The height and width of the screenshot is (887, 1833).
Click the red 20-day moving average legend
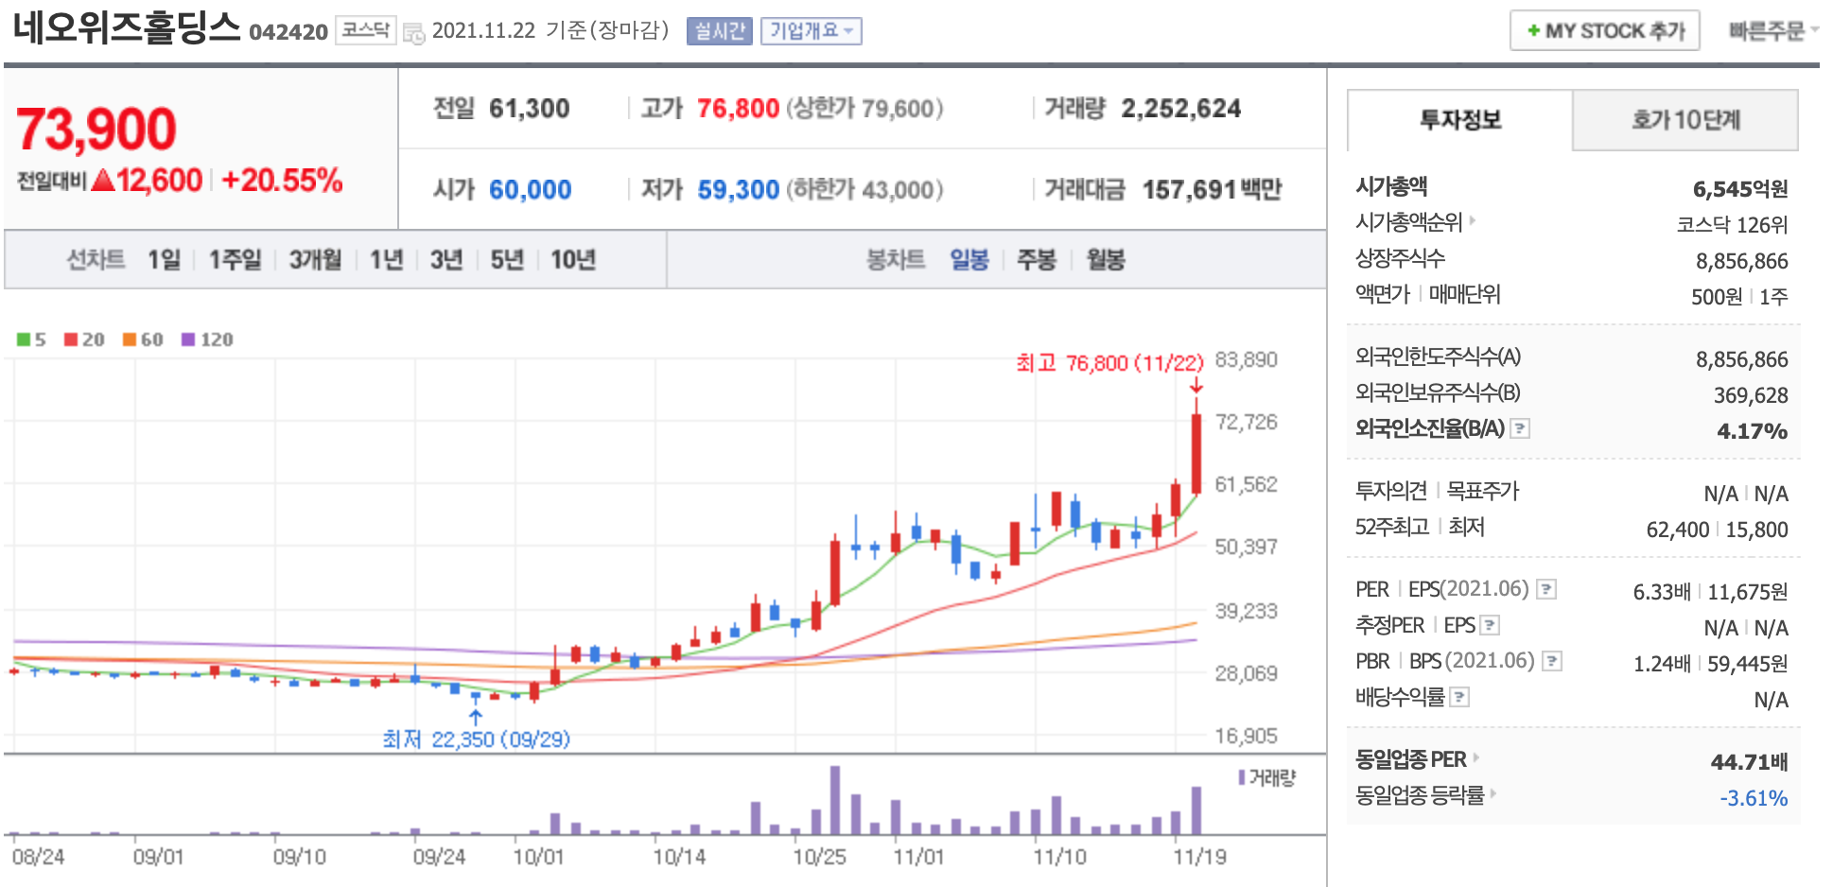tap(84, 339)
